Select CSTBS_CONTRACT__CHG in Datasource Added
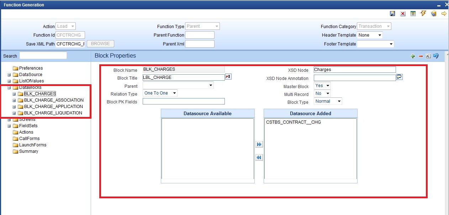 (x=294, y=122)
